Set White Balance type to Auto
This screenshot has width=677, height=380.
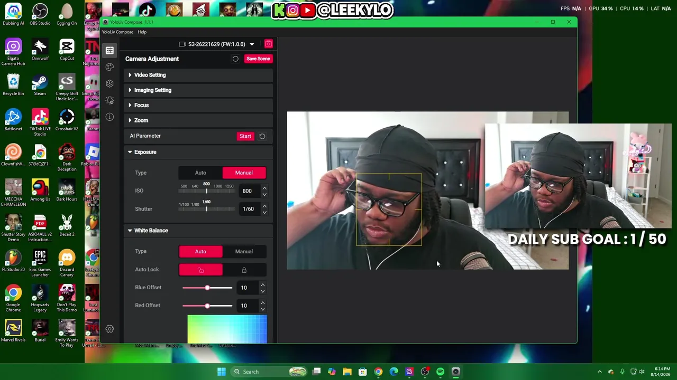(x=200, y=251)
